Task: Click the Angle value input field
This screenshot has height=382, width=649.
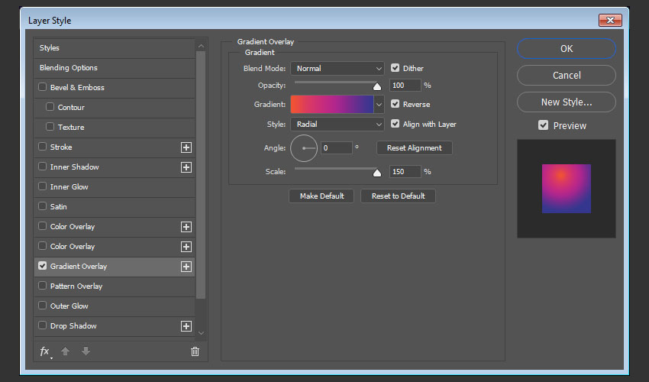Action: pos(336,148)
